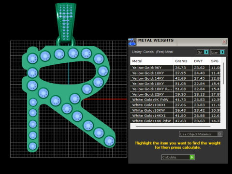Viewport: 232px width, 174px height.
Task: Click the DWT column header
Action: pyautogui.click(x=201, y=61)
